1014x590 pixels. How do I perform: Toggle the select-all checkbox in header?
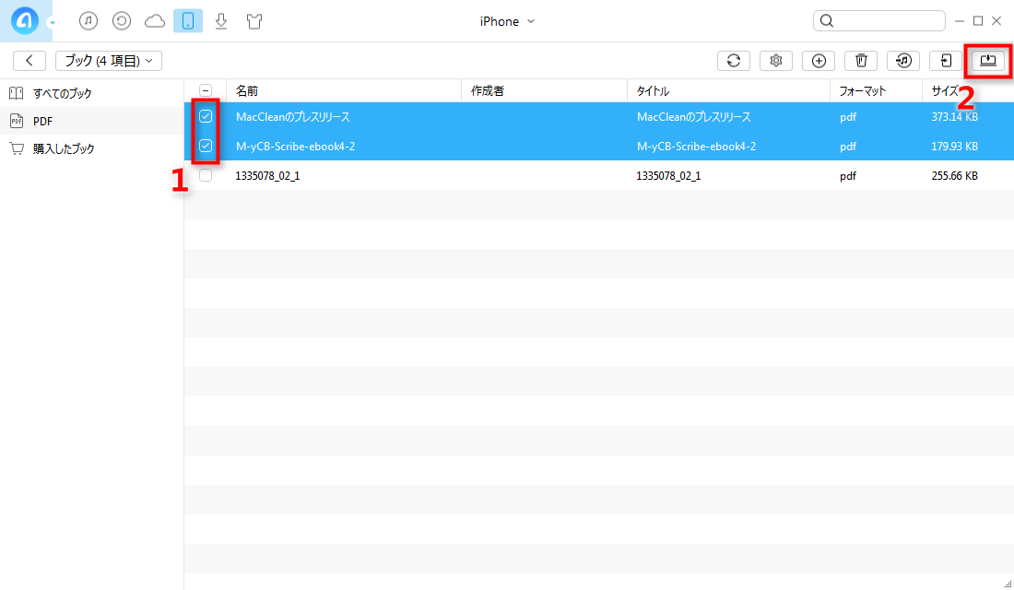(206, 91)
